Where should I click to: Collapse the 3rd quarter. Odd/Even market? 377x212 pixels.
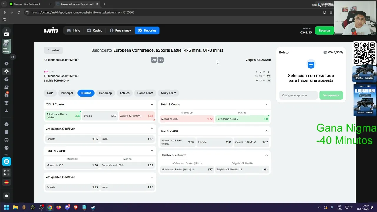point(152,129)
